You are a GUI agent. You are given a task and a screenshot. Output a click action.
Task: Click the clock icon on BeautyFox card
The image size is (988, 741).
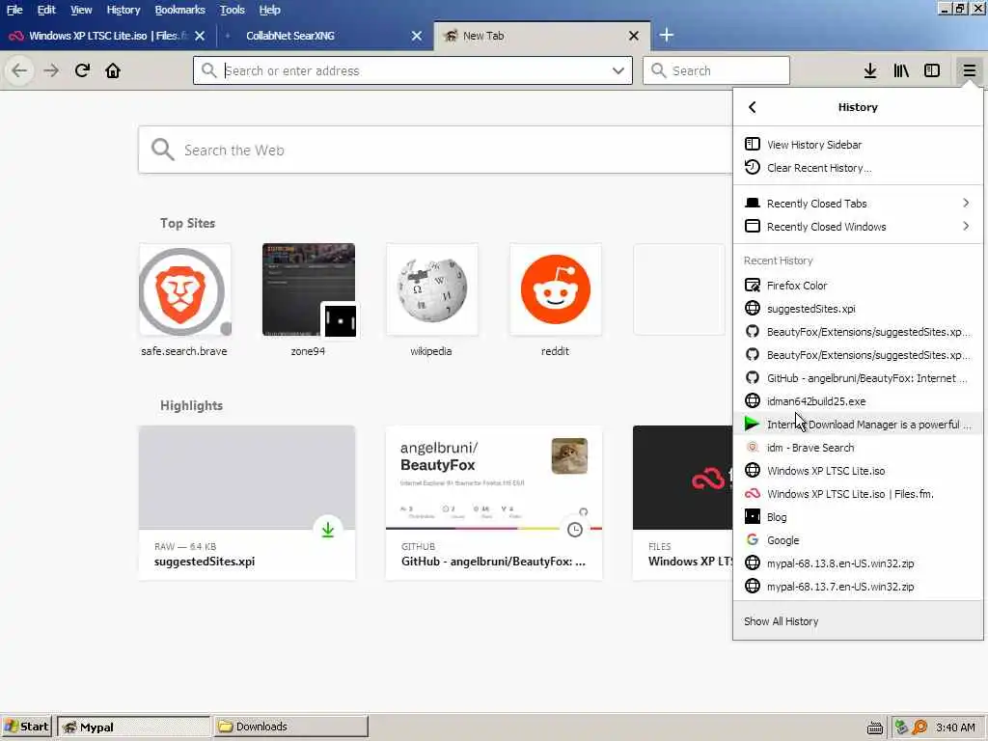click(575, 530)
